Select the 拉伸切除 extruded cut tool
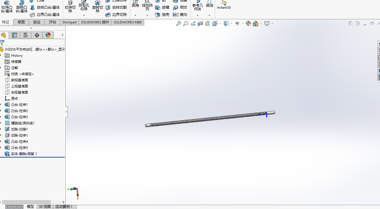 (70, 7)
